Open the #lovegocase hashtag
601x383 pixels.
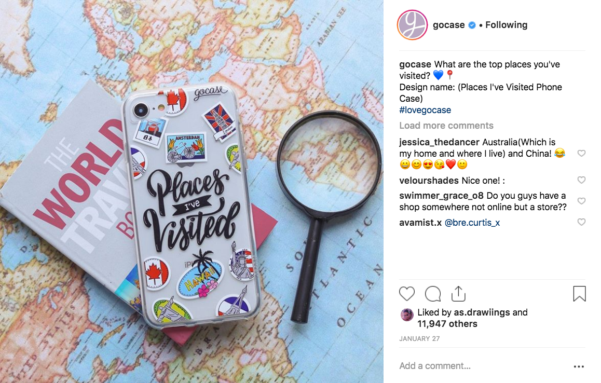click(x=425, y=110)
